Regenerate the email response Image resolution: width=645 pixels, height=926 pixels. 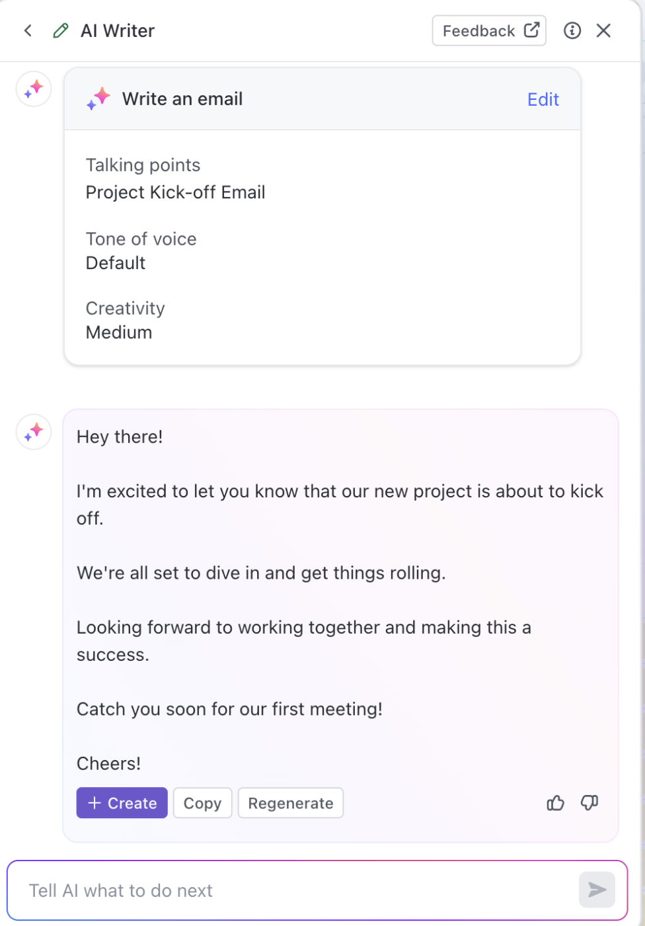click(291, 803)
